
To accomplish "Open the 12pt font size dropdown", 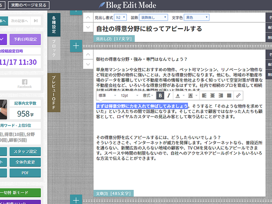I will [129, 96].
